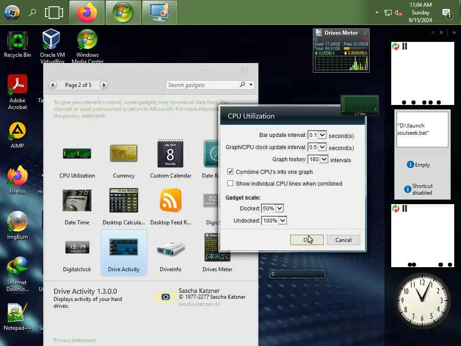This screenshot has height=346, width=461.
Task: Open the Privacy statement link
Action: coord(75,340)
